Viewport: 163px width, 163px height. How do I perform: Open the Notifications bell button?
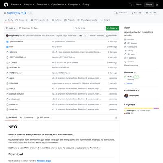(x=121, y=13)
